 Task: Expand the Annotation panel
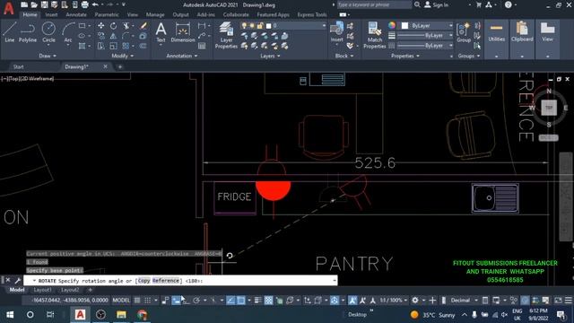point(182,56)
